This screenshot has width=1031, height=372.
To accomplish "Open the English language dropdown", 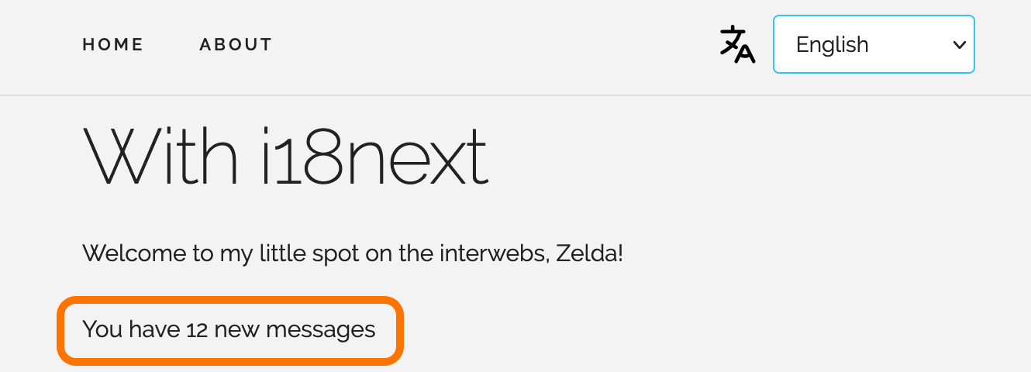I will (x=873, y=44).
